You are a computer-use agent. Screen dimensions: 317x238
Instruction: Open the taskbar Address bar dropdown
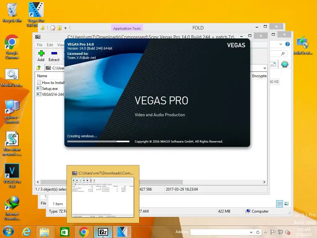click(x=251, y=232)
